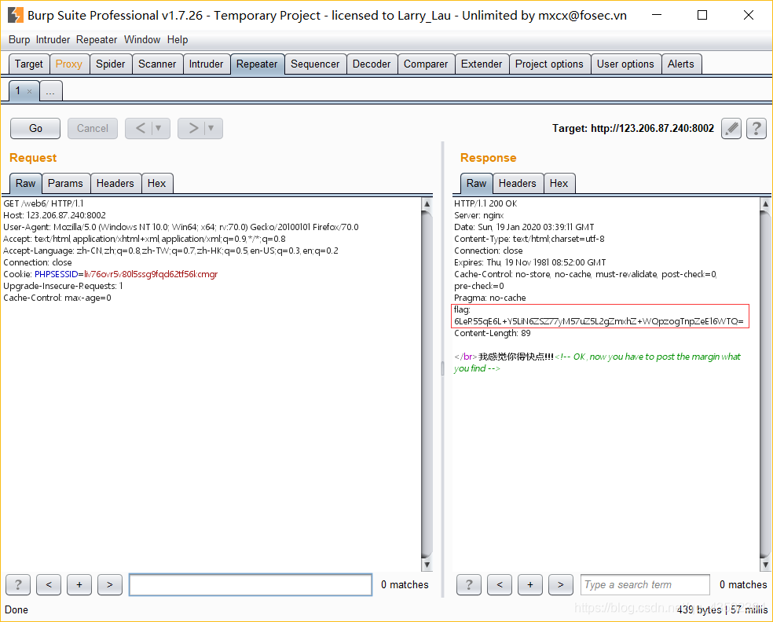Switch to the Proxy tab
773x622 pixels.
[69, 64]
